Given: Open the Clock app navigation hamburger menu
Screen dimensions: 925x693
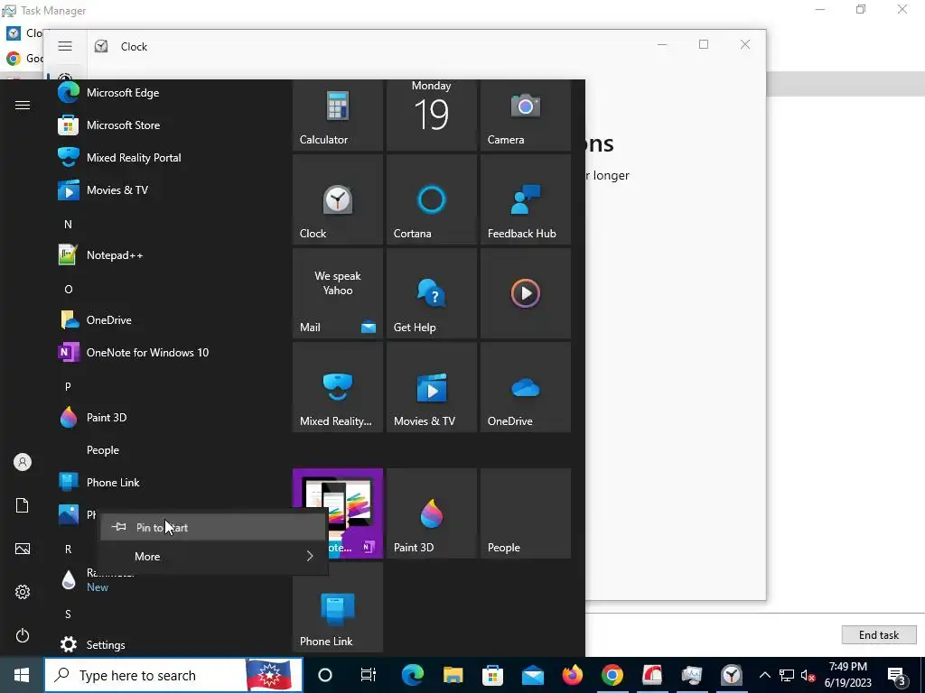Looking at the screenshot, I should click(x=65, y=46).
